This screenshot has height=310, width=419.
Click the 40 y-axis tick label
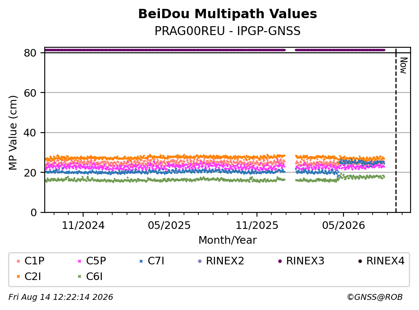coord(30,133)
